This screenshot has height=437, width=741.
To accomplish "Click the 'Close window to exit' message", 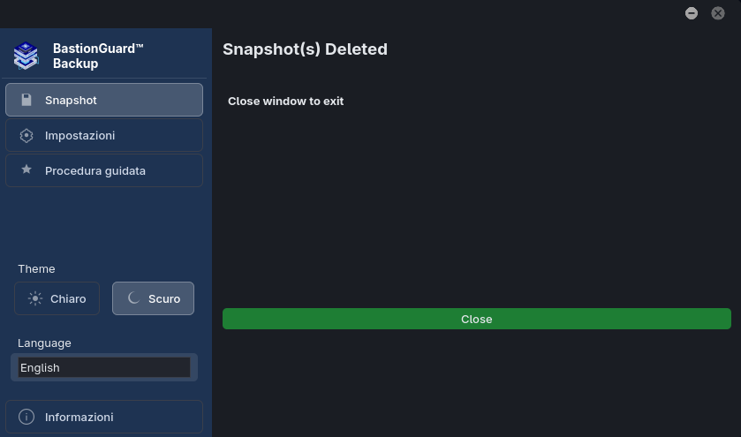I will click(286, 102).
